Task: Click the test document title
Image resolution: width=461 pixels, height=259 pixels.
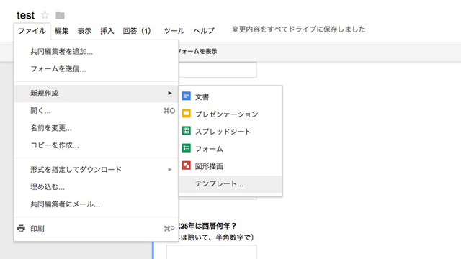Action: coord(26,15)
